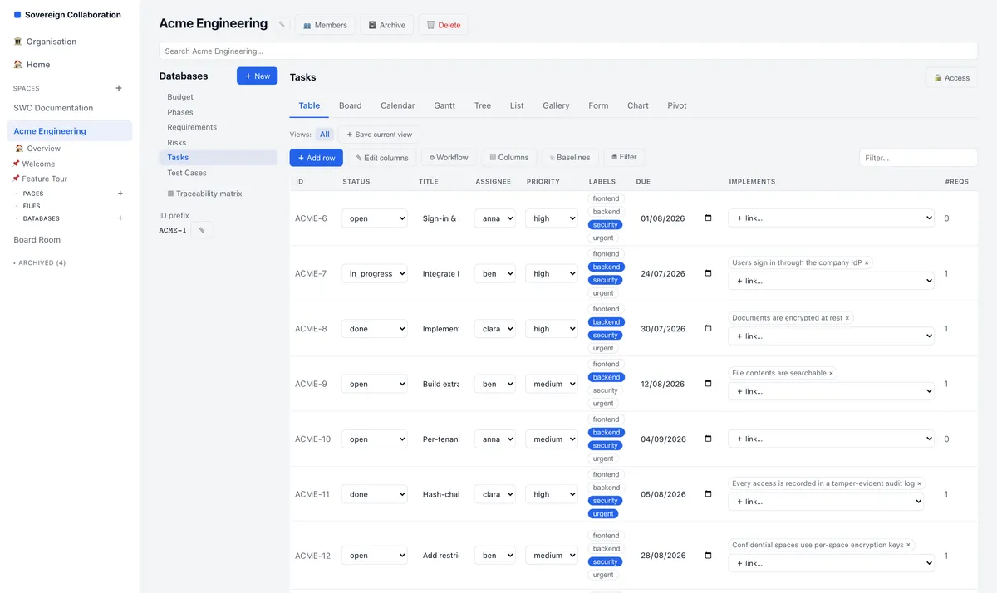The height and width of the screenshot is (593, 997).
Task: Open the Requirements database
Action: click(192, 127)
